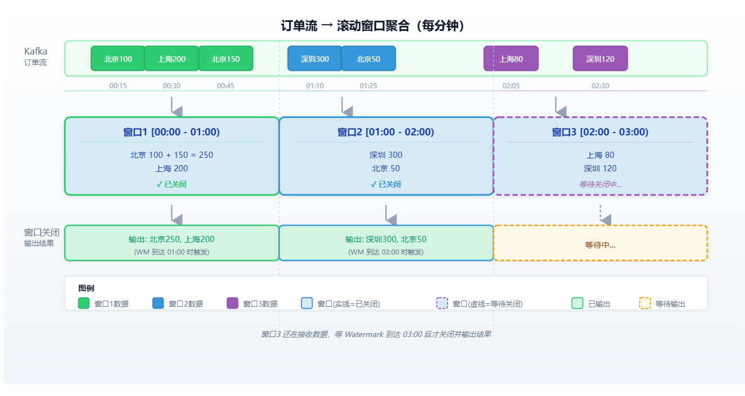Click 上海 80 in window 3
Viewport: 745px width, 396px height.
coord(600,155)
